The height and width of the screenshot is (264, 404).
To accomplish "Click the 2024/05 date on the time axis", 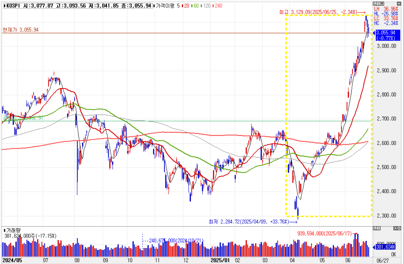I will tap(12, 261).
